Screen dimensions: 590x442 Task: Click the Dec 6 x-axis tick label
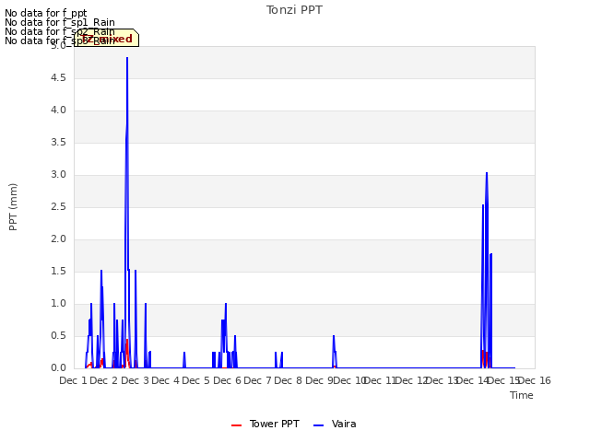228,380
